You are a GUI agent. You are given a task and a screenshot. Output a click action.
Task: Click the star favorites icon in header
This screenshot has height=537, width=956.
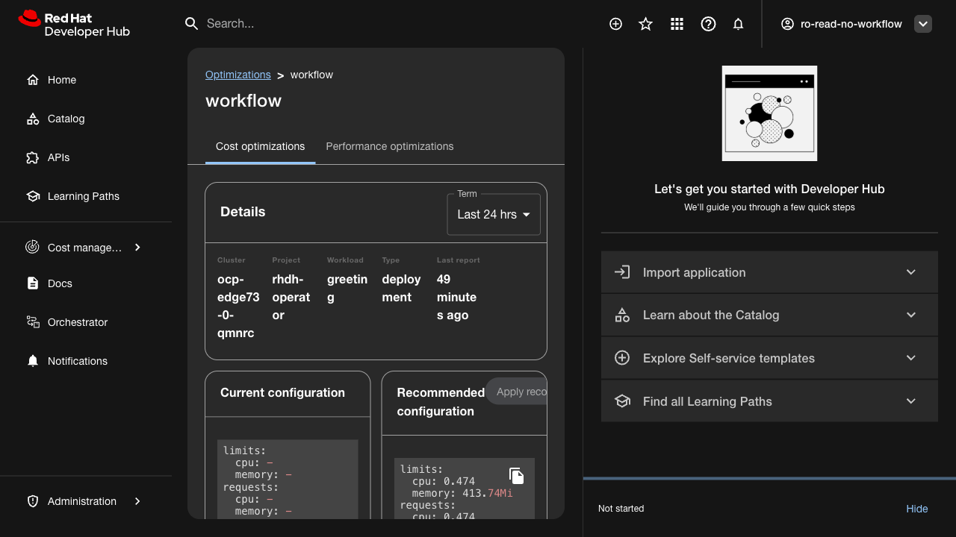(x=646, y=24)
